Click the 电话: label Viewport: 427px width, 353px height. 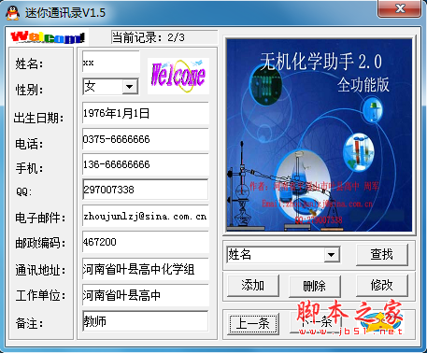[x=29, y=144]
